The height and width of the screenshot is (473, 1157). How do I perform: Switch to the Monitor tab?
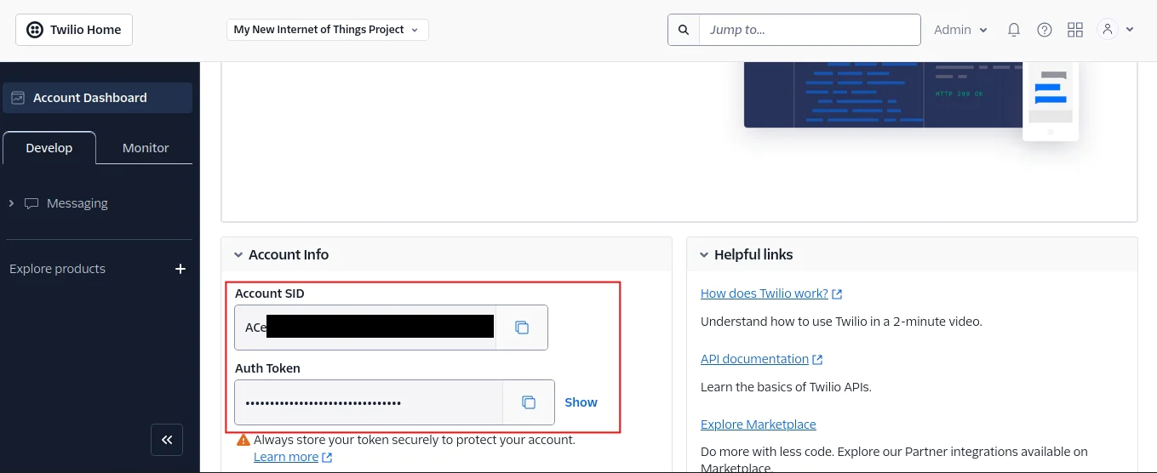pos(146,148)
